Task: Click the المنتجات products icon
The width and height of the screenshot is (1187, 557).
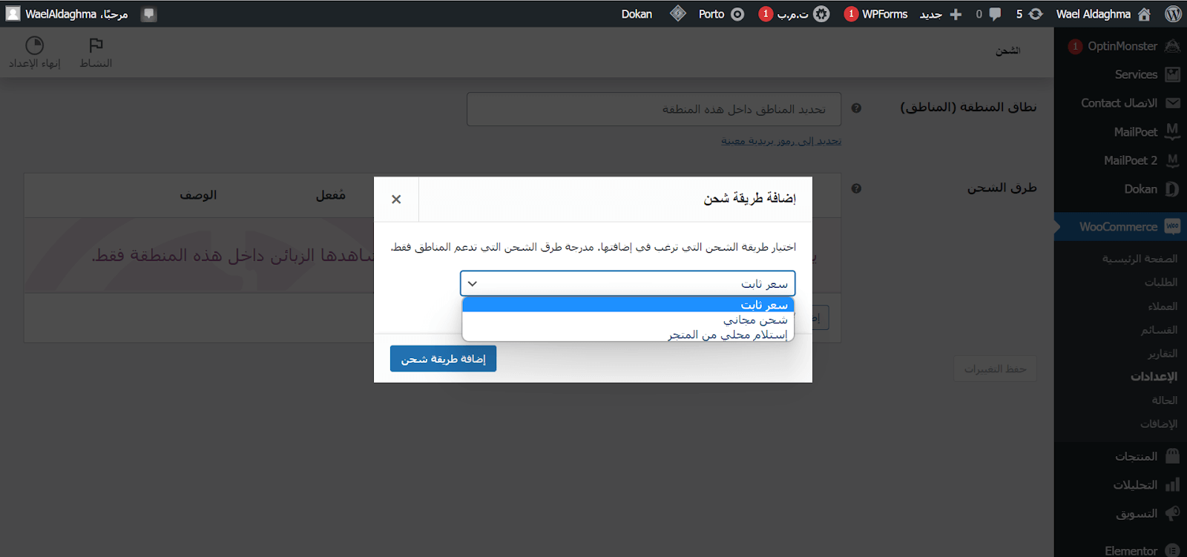Action: point(1172,455)
